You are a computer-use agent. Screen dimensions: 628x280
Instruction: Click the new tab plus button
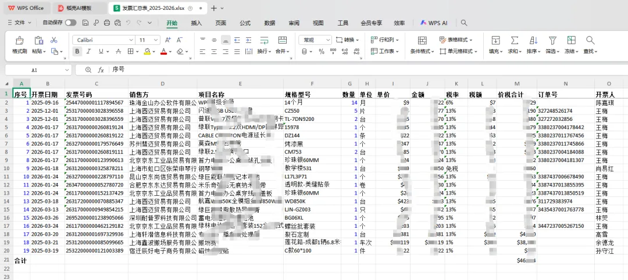(x=214, y=8)
